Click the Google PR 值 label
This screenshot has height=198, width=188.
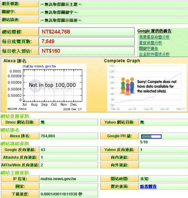tap(119, 136)
